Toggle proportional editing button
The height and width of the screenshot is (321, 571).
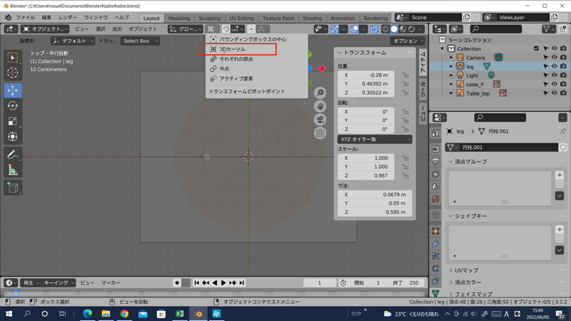coord(251,29)
